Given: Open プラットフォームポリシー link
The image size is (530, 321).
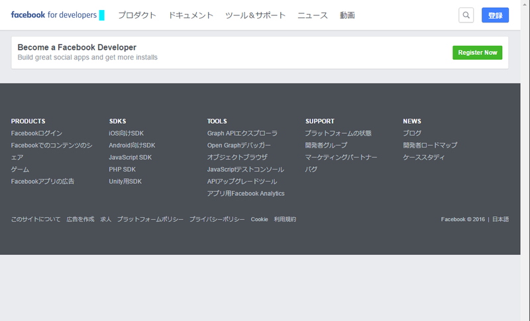Looking at the screenshot, I should click(150, 219).
